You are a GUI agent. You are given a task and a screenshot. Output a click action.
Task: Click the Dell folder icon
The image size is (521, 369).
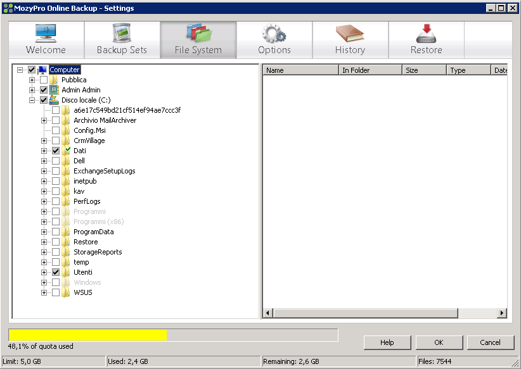[x=66, y=161]
